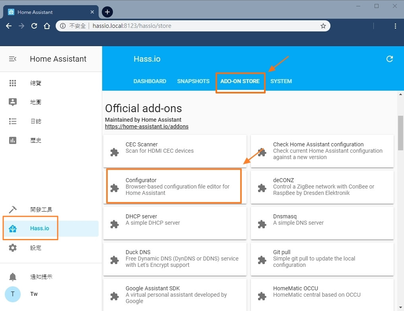Click the Dnsmasq puzzle icon

tap(262, 224)
